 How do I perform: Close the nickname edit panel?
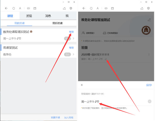82,85
